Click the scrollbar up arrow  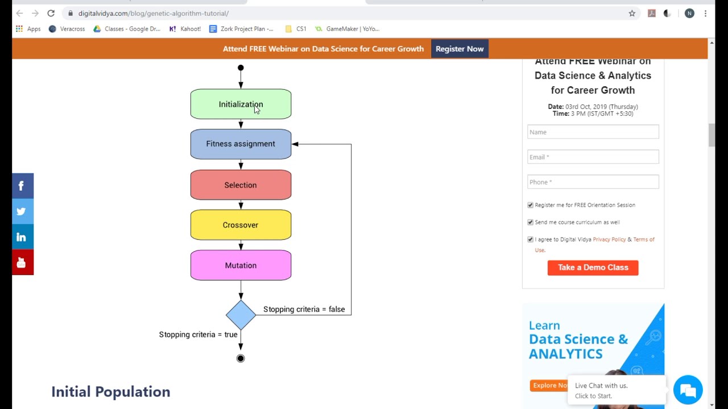pyautogui.click(x=712, y=43)
